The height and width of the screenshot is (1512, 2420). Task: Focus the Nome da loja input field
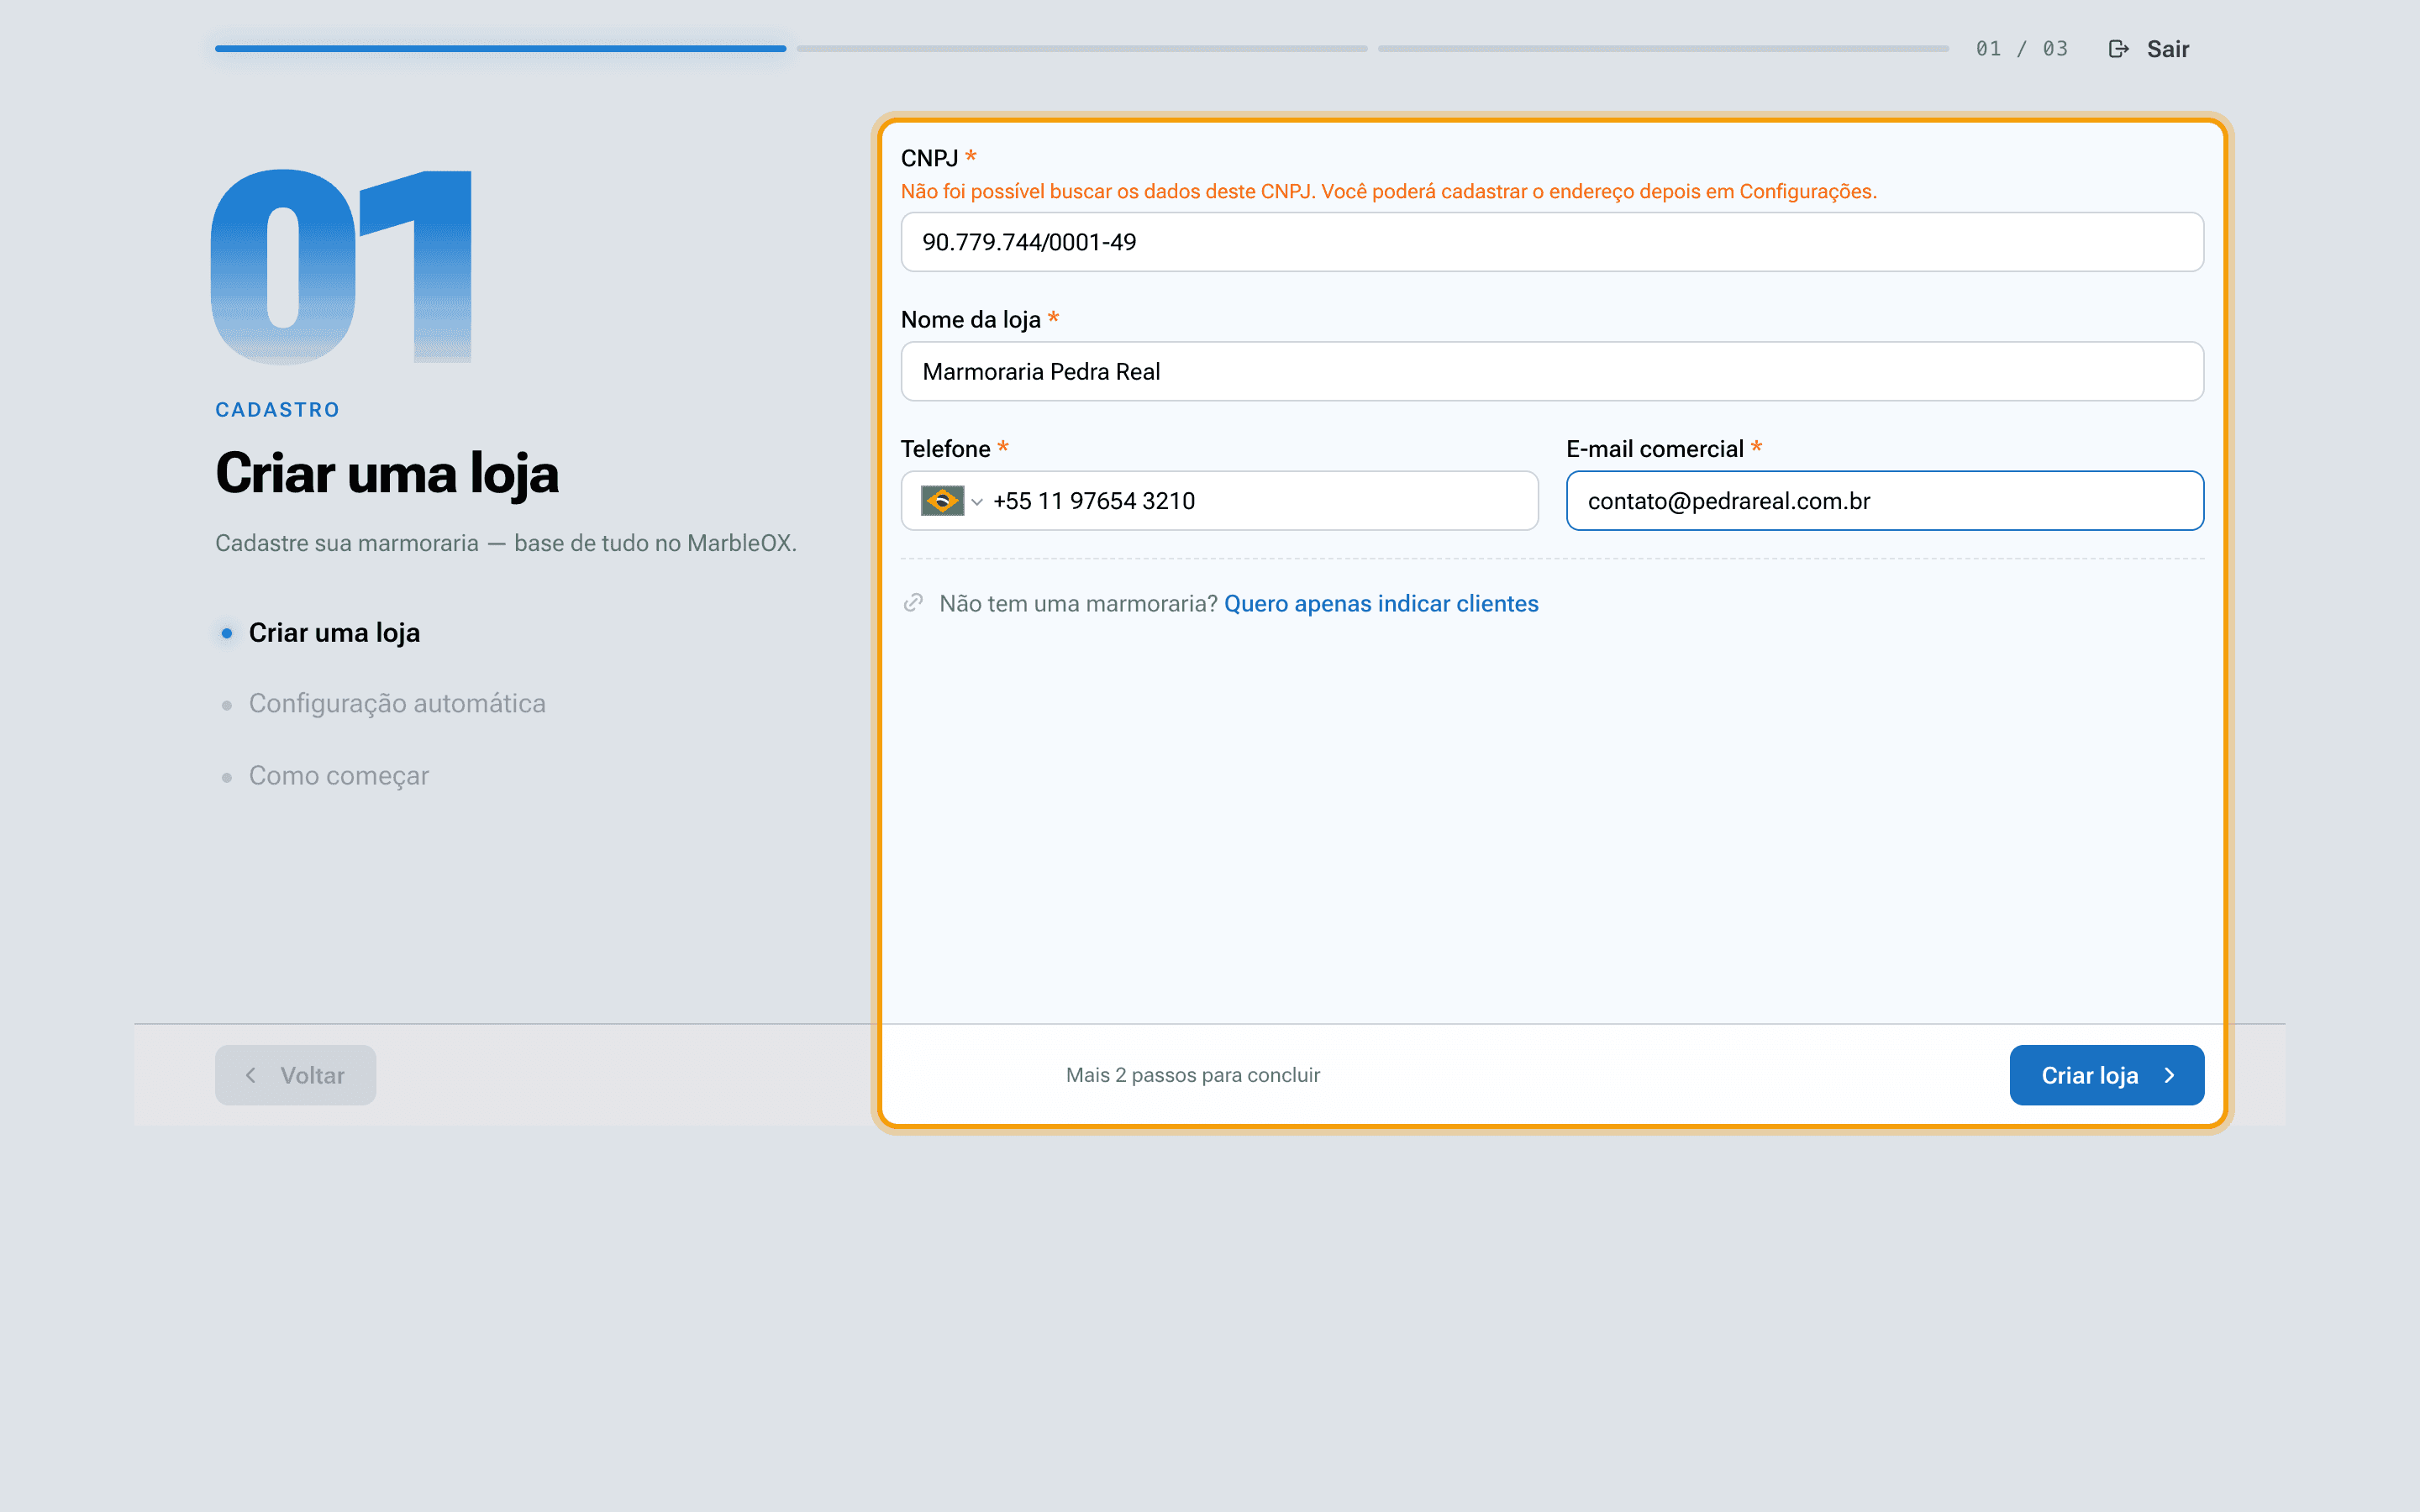point(1552,372)
